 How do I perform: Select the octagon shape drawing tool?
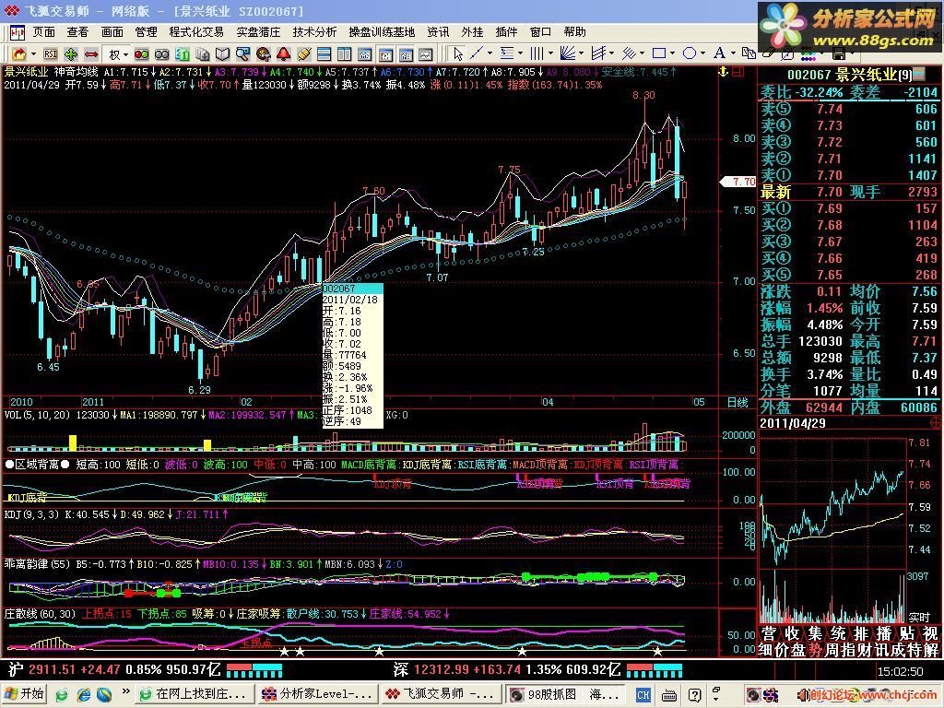coord(690,53)
